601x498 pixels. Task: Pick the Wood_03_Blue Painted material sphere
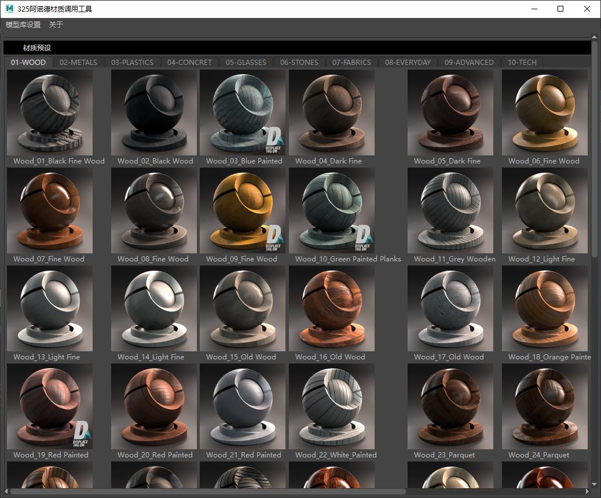click(243, 112)
